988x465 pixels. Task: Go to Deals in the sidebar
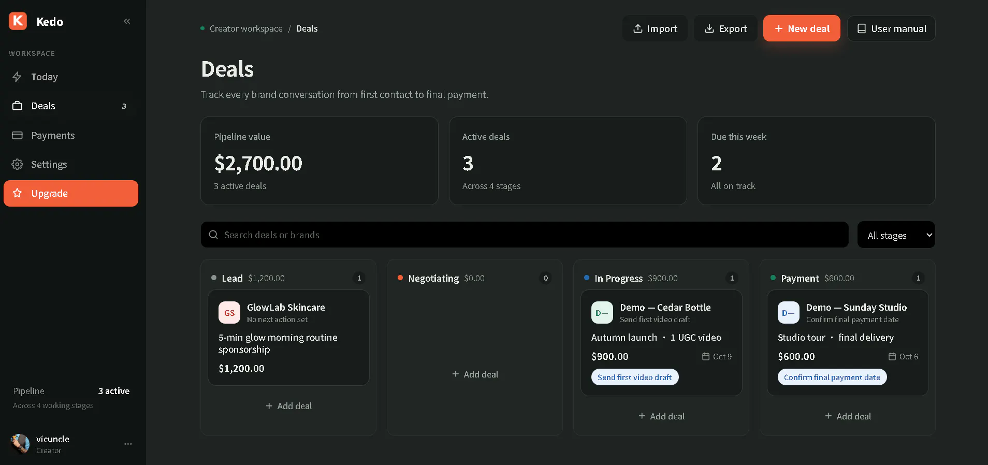71,106
